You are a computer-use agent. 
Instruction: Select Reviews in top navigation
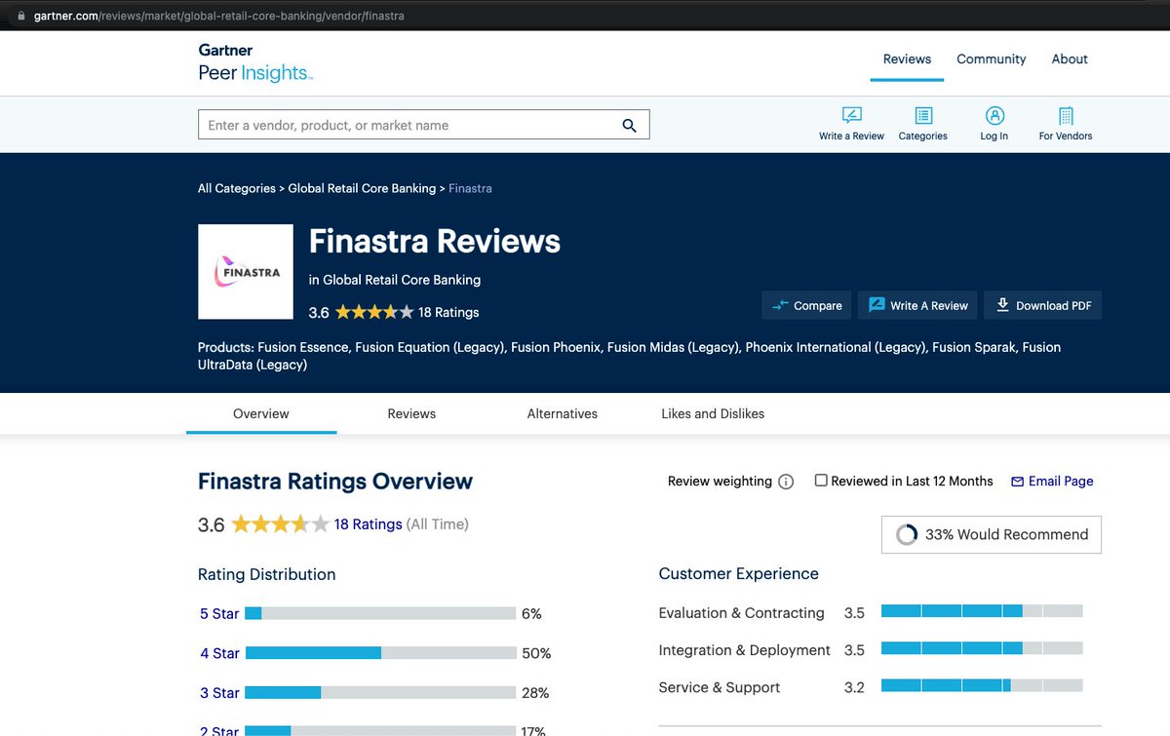point(907,58)
